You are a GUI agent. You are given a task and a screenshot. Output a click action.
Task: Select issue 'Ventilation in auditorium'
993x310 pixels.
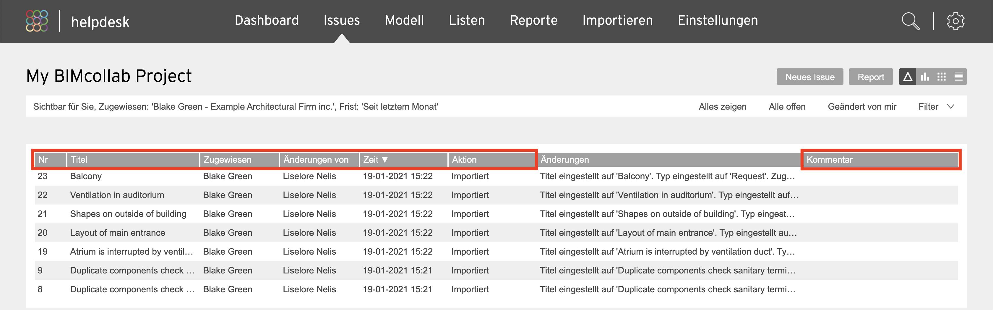117,195
